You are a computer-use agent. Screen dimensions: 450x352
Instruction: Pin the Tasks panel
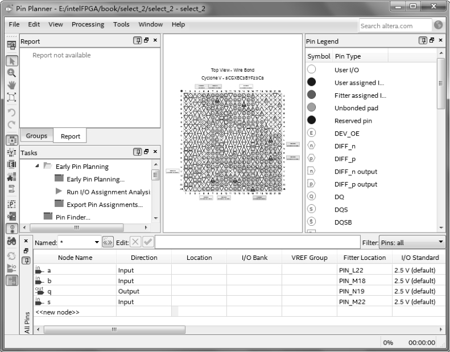pyautogui.click(x=138, y=152)
